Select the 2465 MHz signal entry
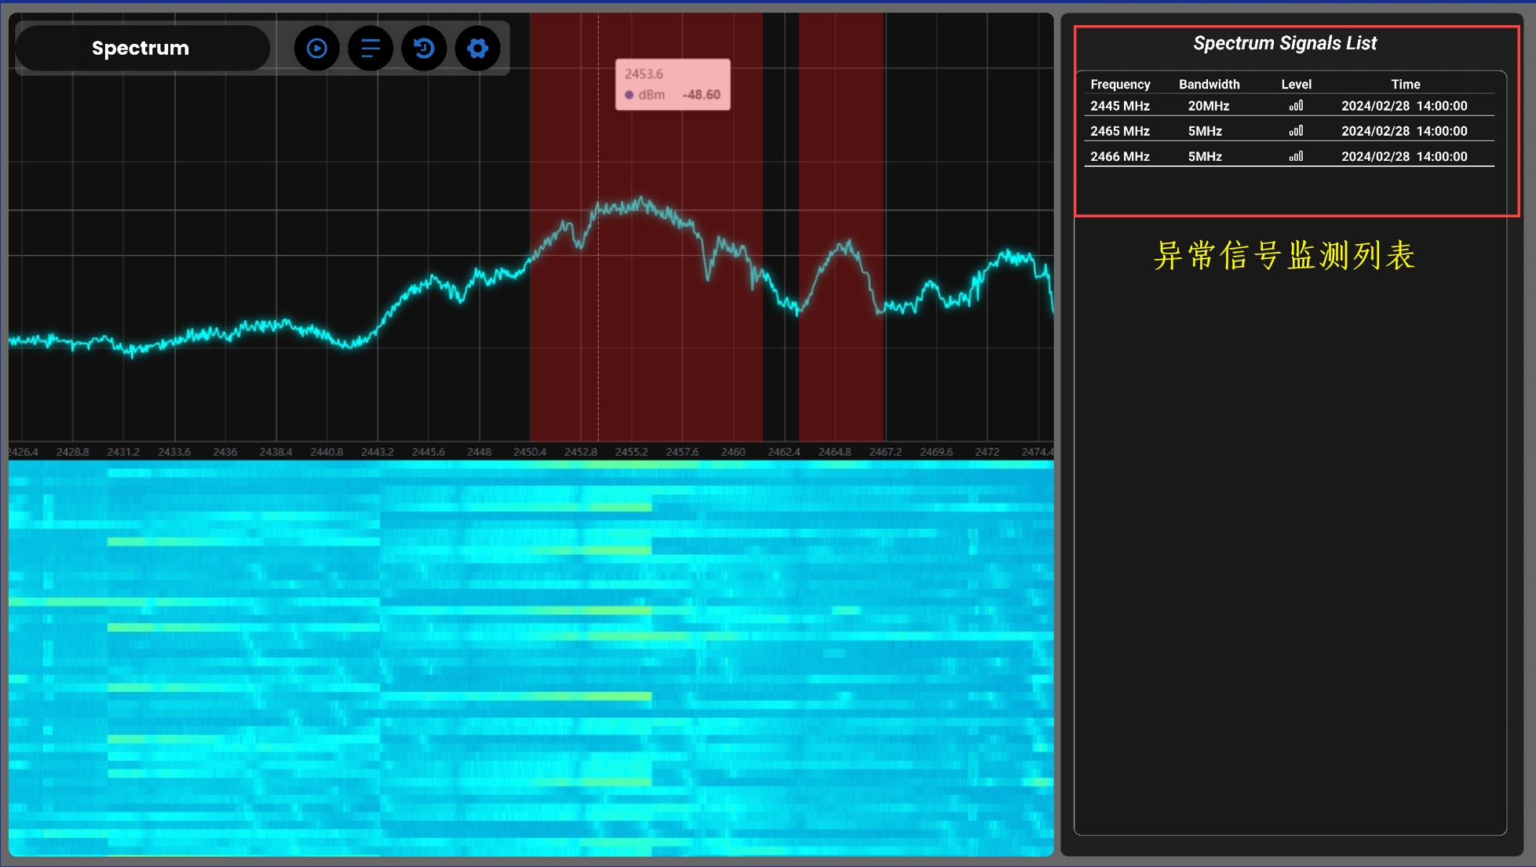 [x=1120, y=131]
